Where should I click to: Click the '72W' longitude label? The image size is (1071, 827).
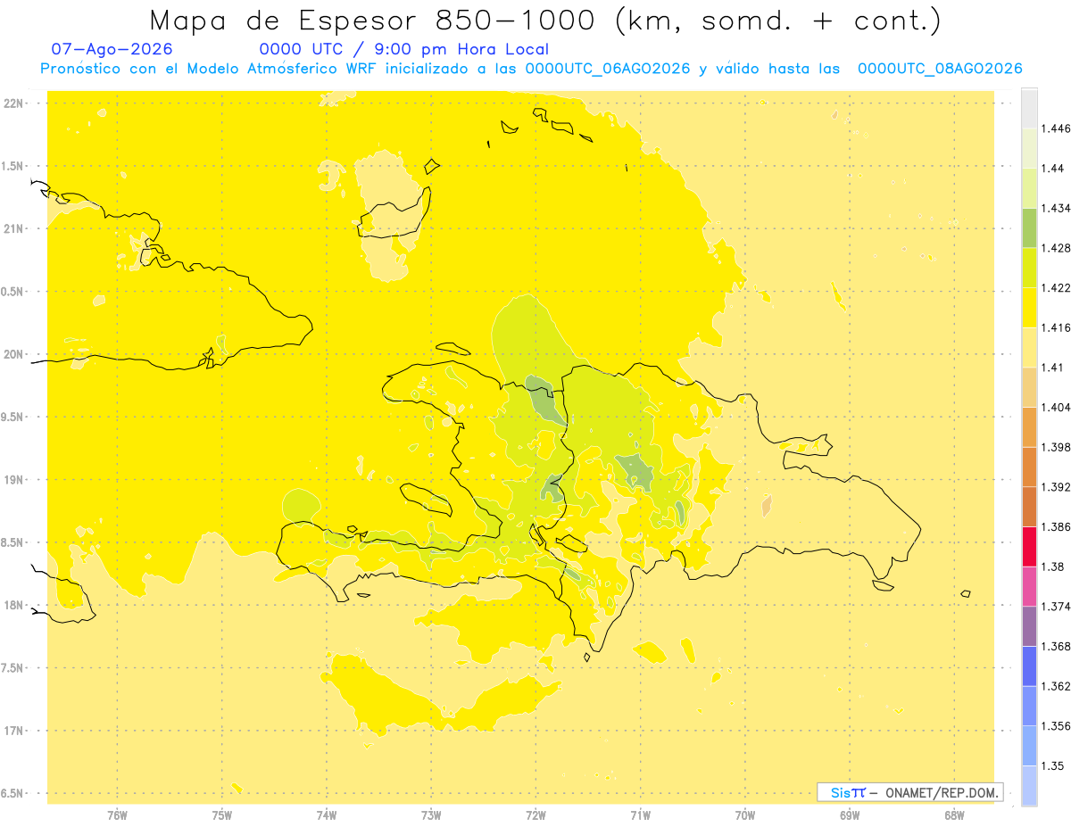(x=535, y=815)
